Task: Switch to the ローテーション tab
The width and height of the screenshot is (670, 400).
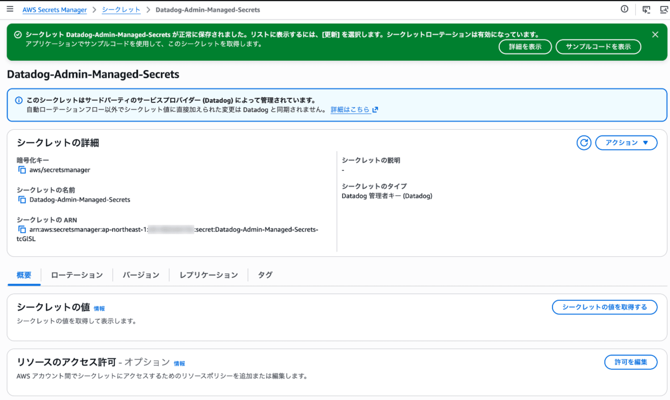Action: [x=77, y=275]
